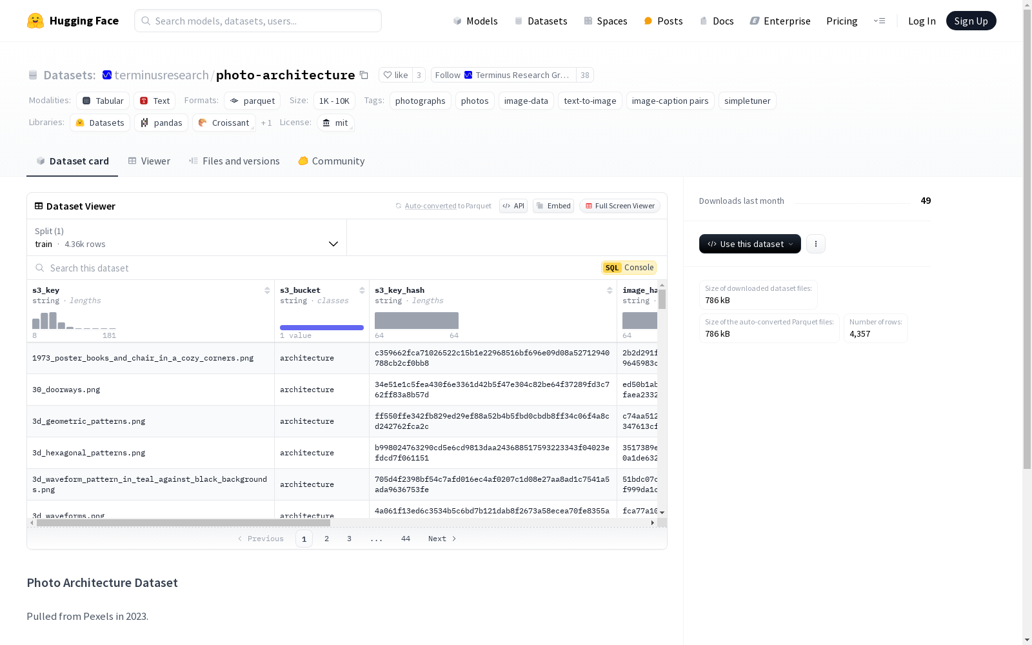
Task: Select the 3d_hexagonal_patterns.png cell
Action: click(151, 453)
